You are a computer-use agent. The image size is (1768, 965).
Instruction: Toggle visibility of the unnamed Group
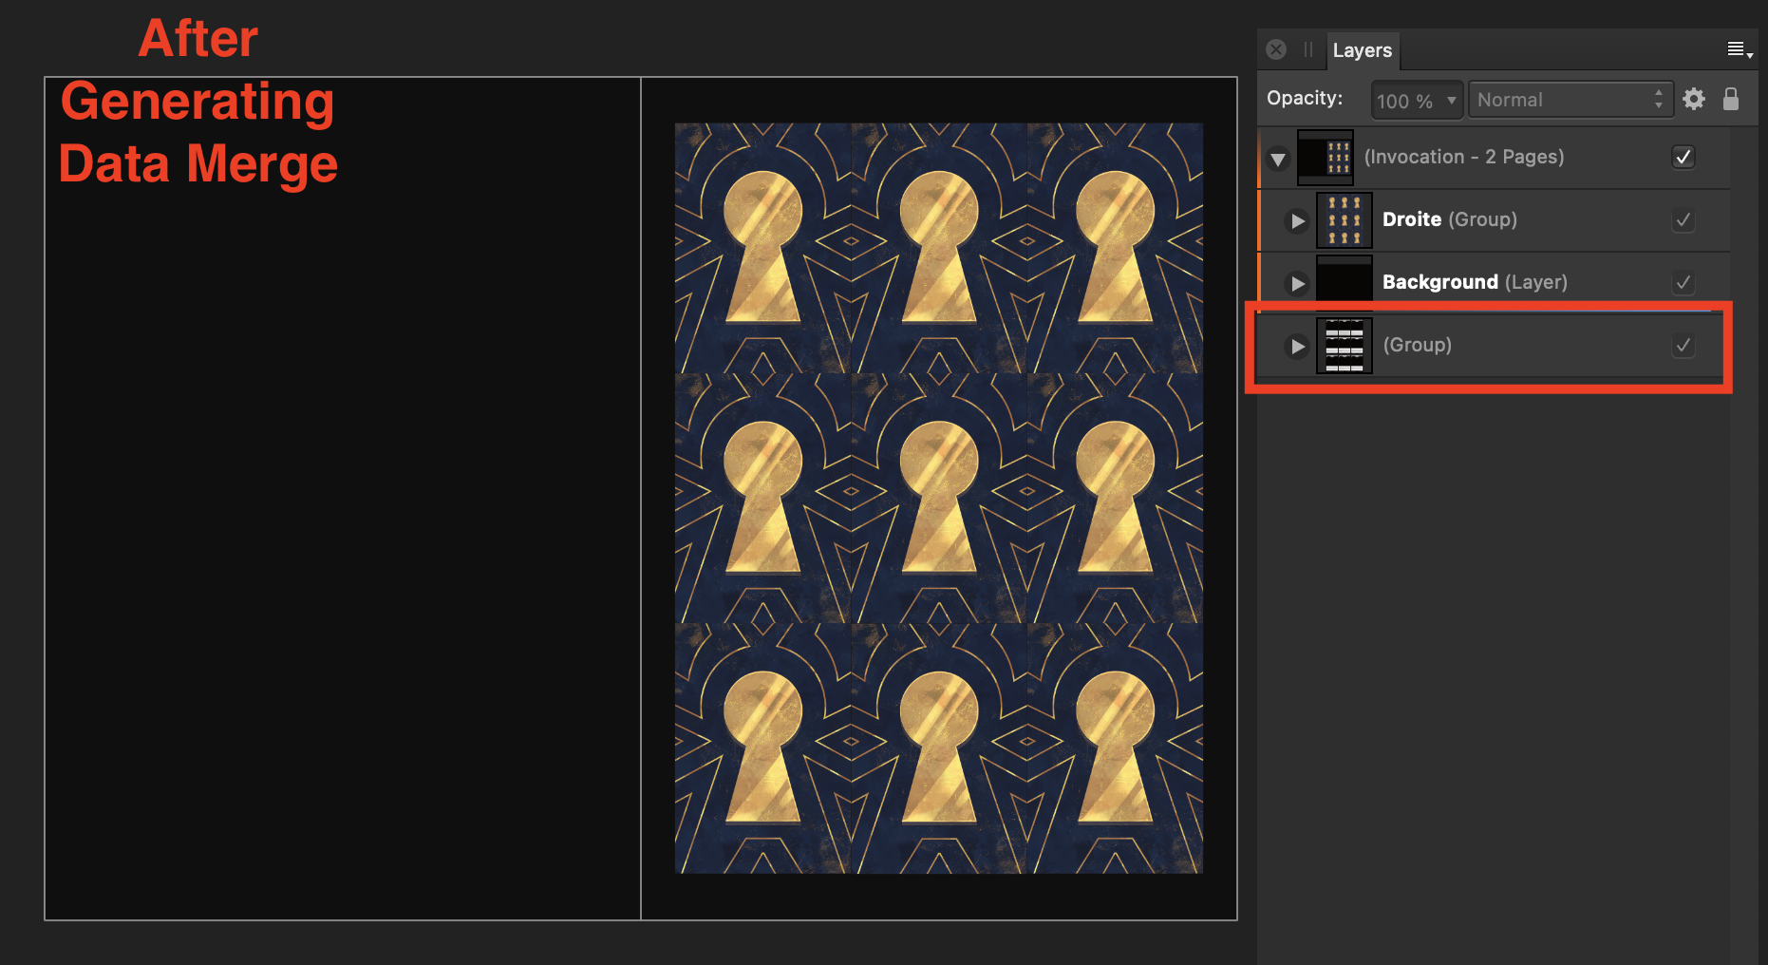(x=1683, y=346)
